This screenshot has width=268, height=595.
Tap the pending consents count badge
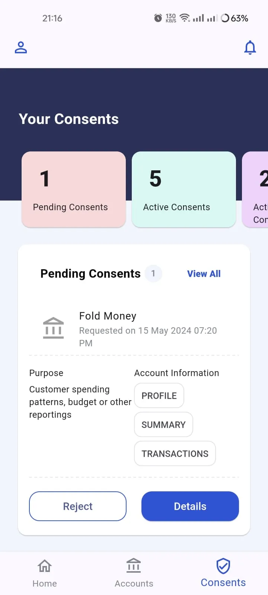(x=153, y=274)
